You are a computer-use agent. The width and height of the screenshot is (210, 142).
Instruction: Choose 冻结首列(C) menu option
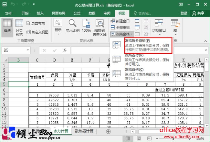coord(142,74)
